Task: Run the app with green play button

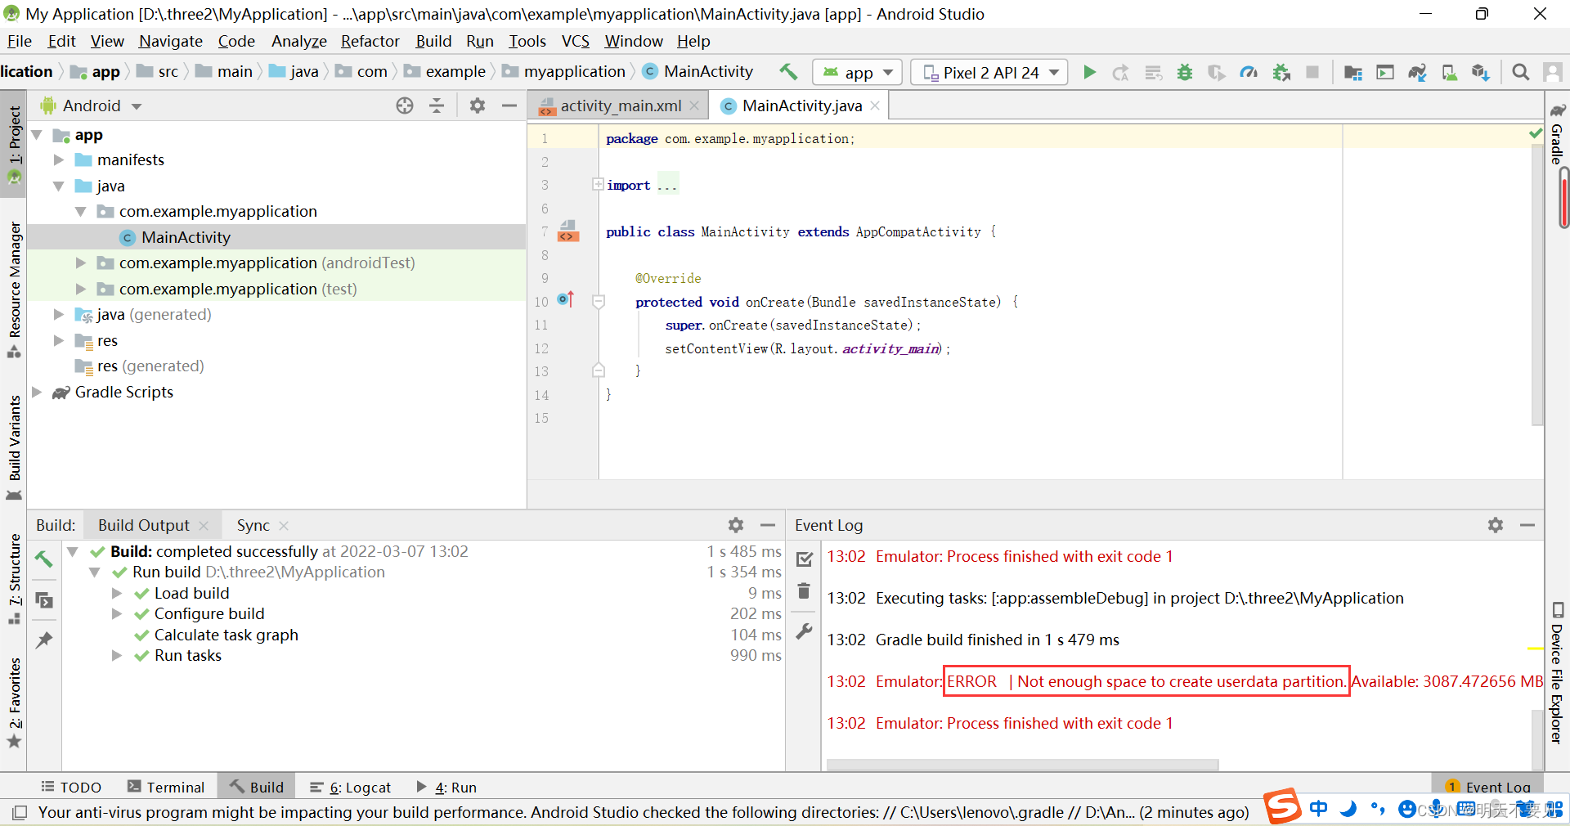Action: point(1089,72)
